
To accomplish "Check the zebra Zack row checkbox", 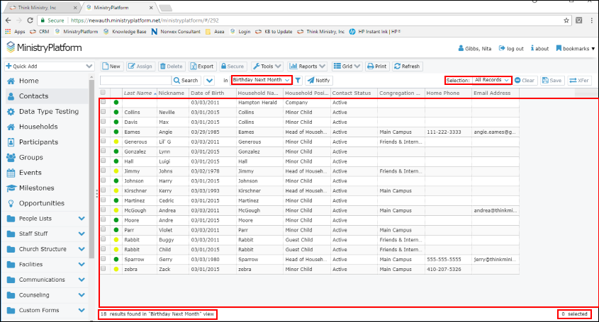I will (103, 269).
